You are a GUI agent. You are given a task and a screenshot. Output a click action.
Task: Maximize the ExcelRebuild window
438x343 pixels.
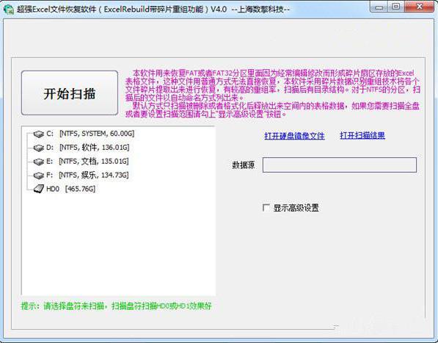tap(396, 7)
